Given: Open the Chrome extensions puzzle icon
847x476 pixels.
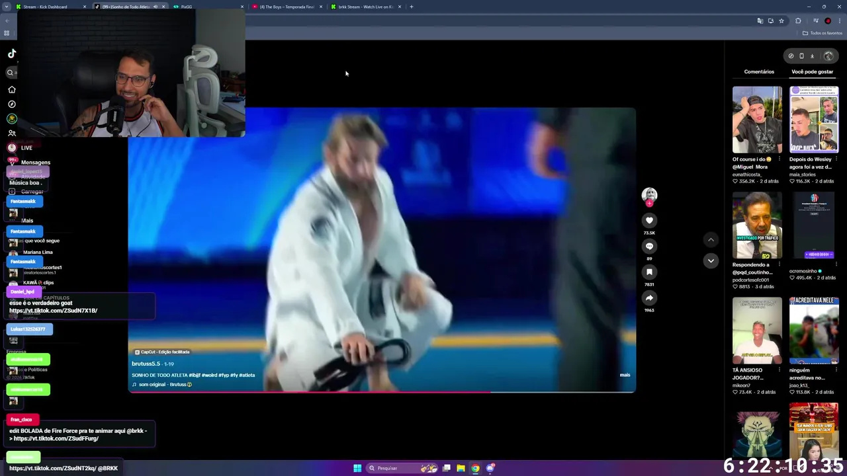Looking at the screenshot, I should click(x=798, y=21).
